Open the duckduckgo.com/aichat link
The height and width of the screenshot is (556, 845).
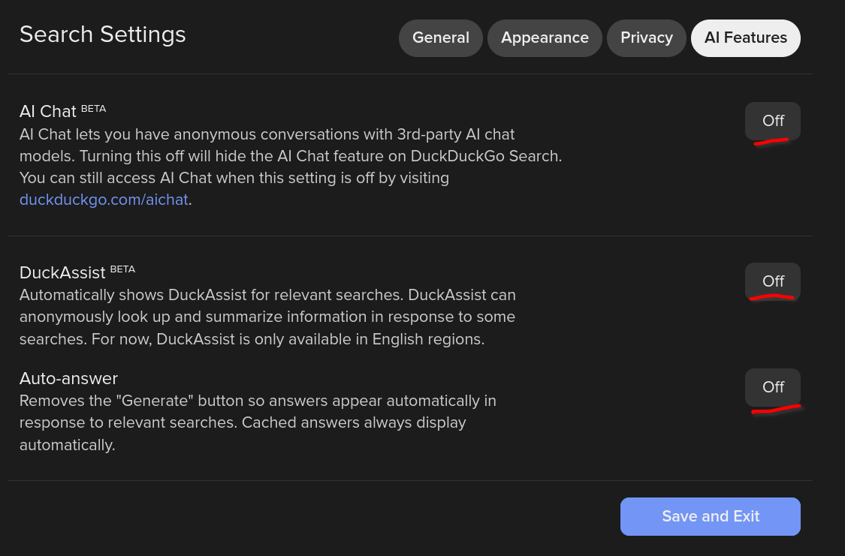[x=104, y=200]
